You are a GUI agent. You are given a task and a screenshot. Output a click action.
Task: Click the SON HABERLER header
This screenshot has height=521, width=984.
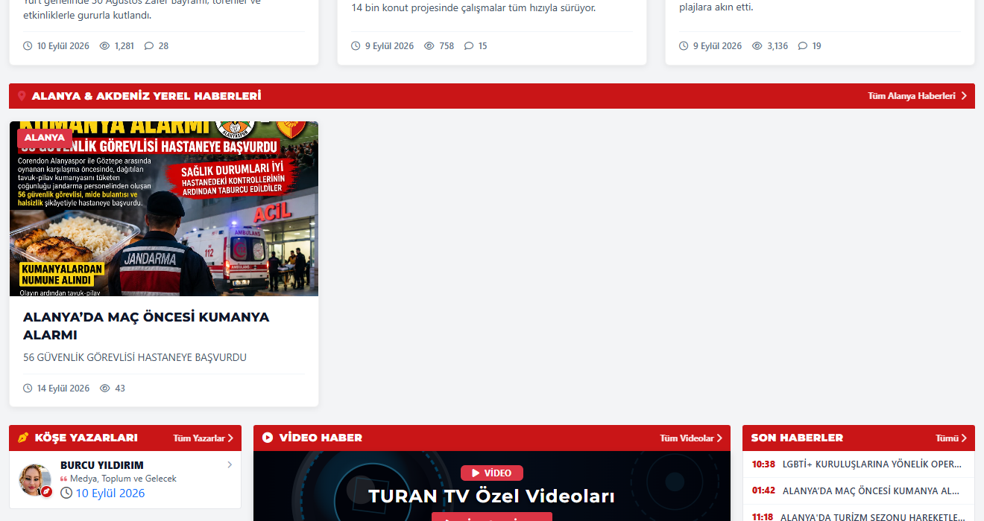pyautogui.click(x=797, y=438)
